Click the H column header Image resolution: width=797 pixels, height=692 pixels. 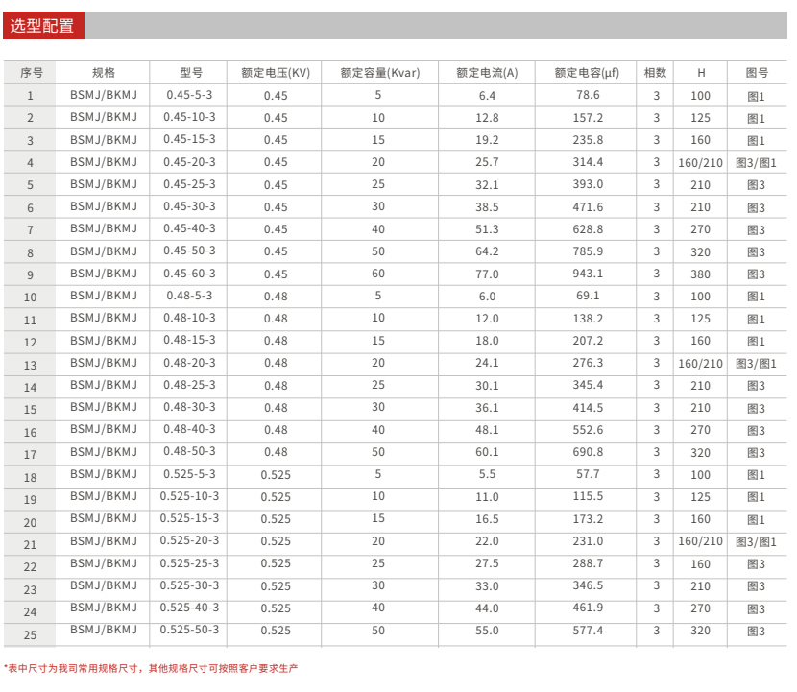coord(701,73)
